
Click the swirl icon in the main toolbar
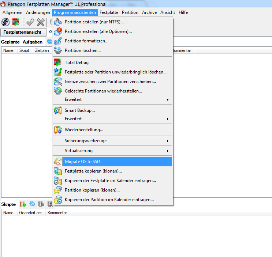click(5, 22)
